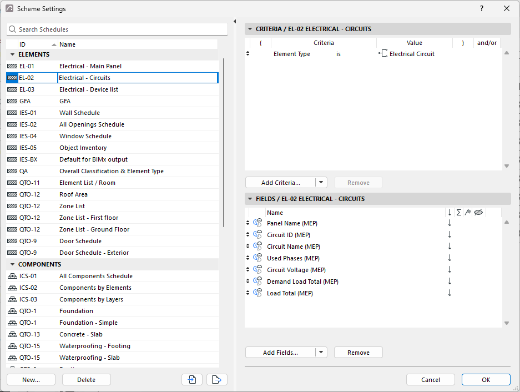Click the Used Phases (MEP) property icon

coord(258,258)
